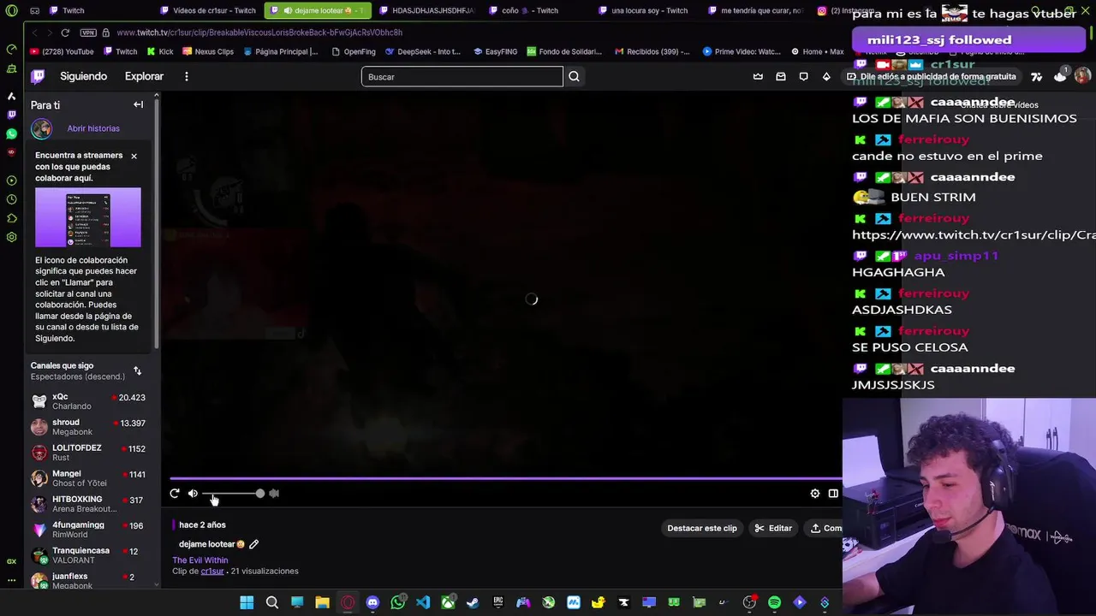1096x616 pixels.
Task: Click clip link in ferreirouy chat message
Action: 974,234
